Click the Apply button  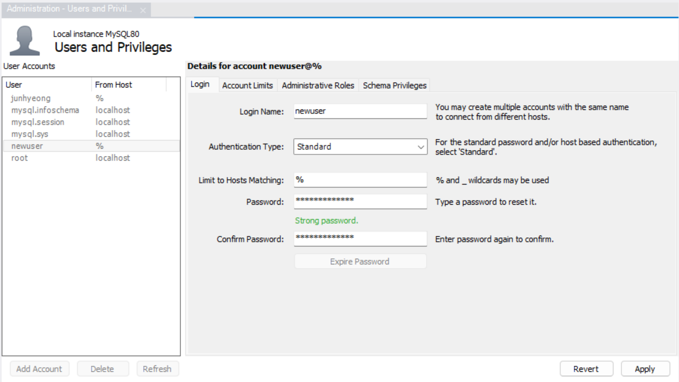click(645, 369)
